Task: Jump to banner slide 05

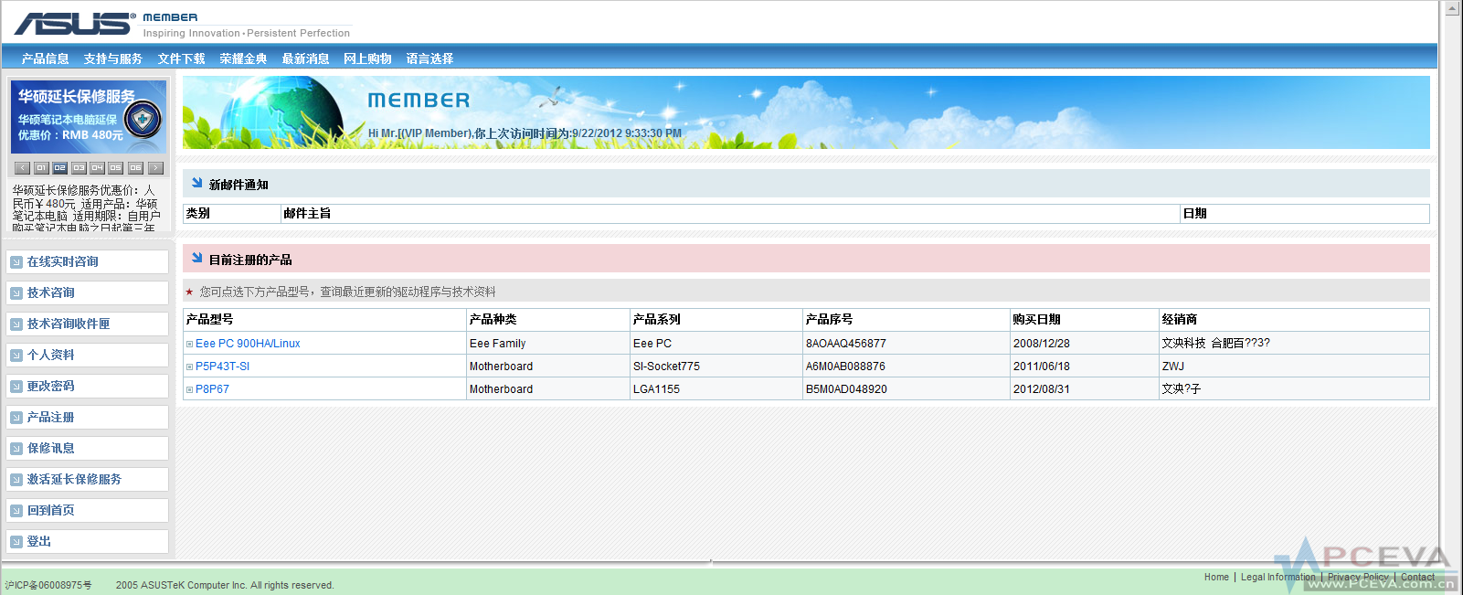Action: click(x=115, y=168)
